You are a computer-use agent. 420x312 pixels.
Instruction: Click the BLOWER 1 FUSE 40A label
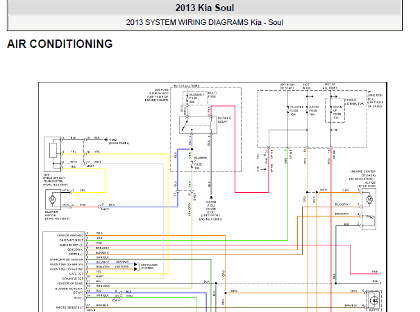coord(196,98)
